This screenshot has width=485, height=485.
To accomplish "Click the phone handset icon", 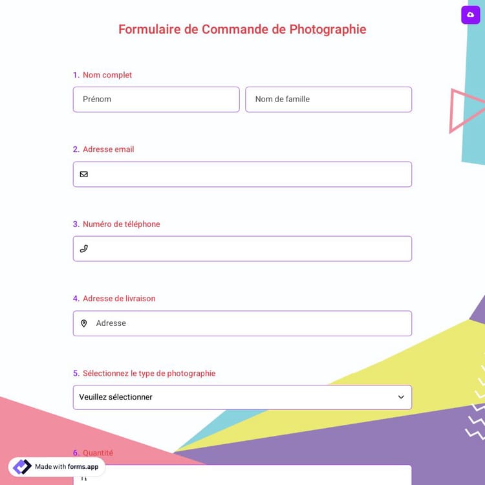I will pos(84,248).
